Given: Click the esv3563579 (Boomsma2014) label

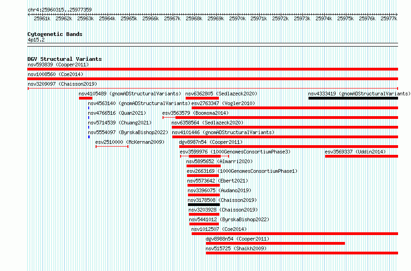Looking at the screenshot, I should [195, 113].
